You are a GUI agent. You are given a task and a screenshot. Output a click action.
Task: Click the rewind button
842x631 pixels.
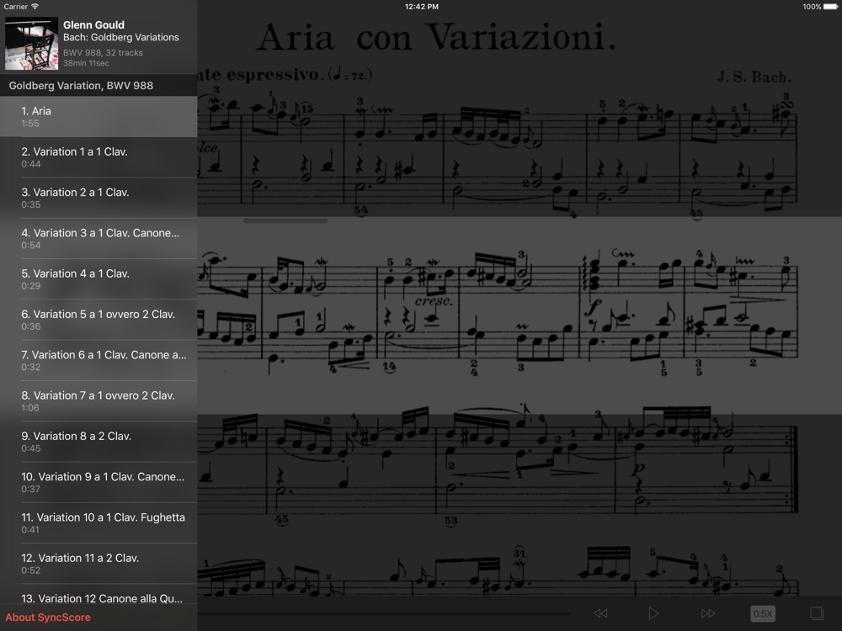(600, 613)
